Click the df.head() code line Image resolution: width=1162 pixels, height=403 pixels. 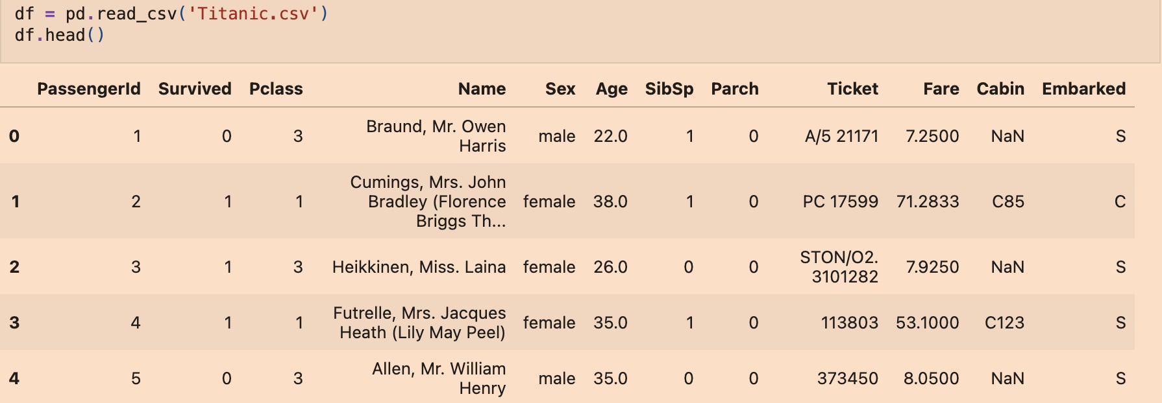pyautogui.click(x=59, y=35)
